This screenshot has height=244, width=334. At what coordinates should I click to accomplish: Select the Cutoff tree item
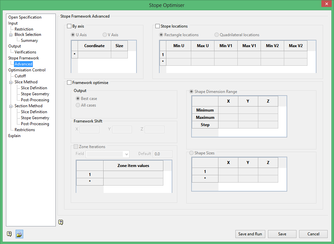tap(20, 76)
